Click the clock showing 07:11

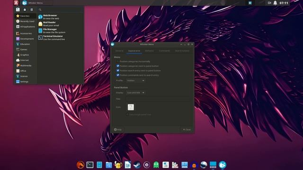284,3
